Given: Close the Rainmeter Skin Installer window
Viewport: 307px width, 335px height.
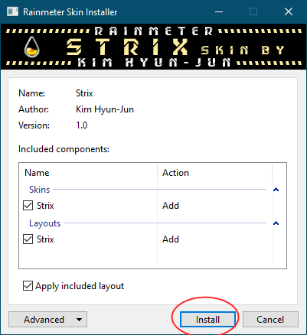Looking at the screenshot, I should point(289,11).
